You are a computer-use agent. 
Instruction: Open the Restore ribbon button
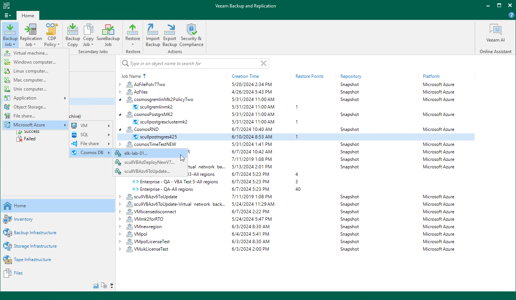click(x=133, y=35)
